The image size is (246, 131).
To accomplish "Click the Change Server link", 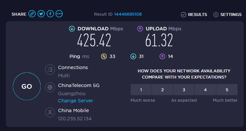I will pos(75,101).
